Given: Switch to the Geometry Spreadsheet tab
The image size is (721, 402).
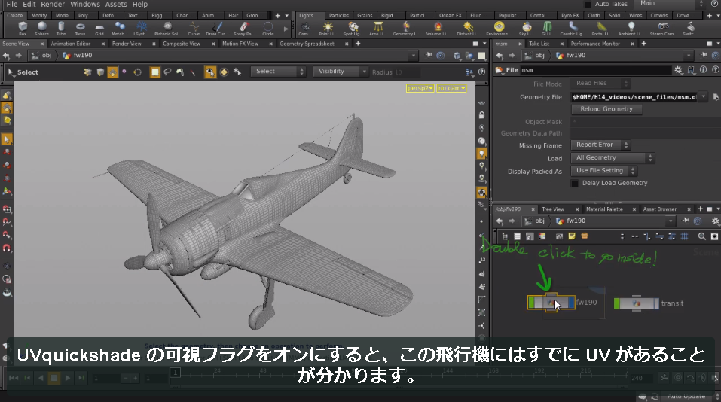Looking at the screenshot, I should coord(307,44).
